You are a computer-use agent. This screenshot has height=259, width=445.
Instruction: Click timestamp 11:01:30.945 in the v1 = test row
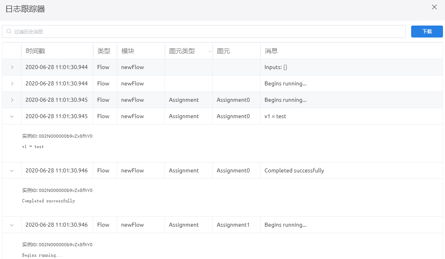point(57,116)
